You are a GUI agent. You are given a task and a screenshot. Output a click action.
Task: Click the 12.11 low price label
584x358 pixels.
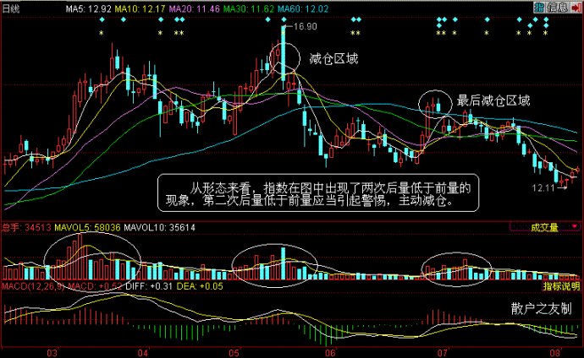[543, 188]
